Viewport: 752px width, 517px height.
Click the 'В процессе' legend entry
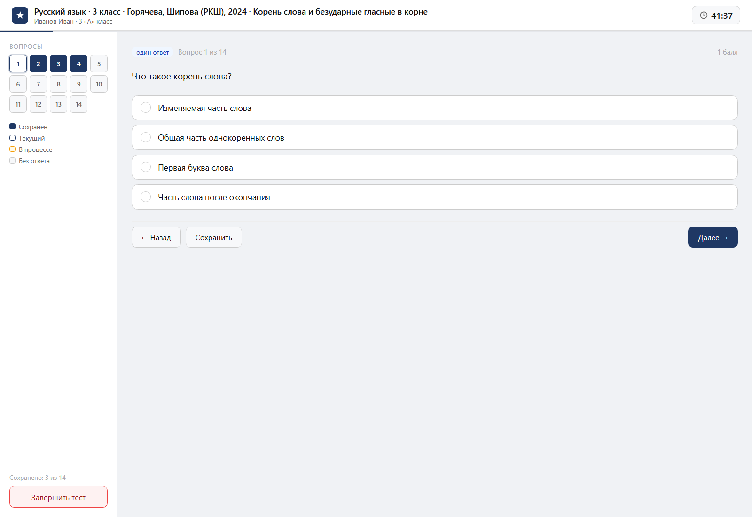31,149
